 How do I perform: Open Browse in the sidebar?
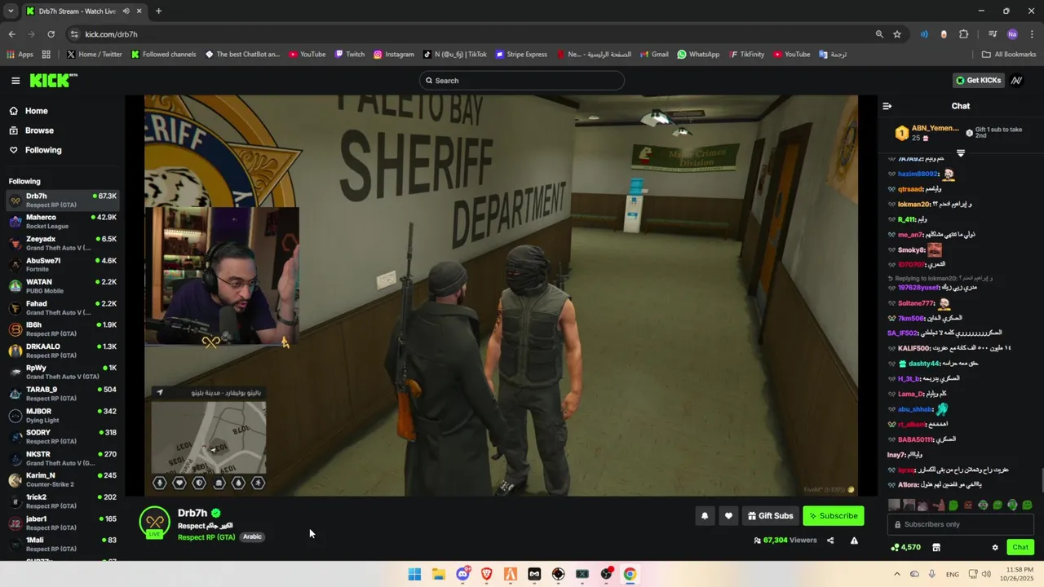click(39, 130)
